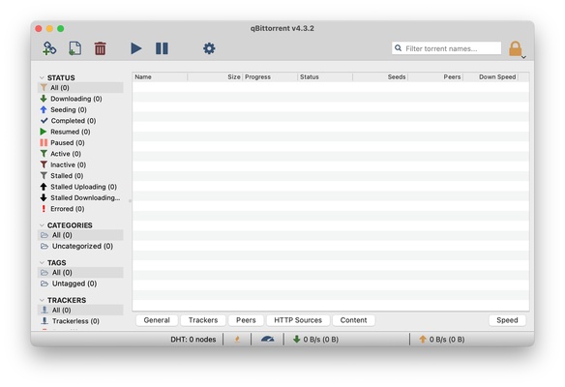Collapse the STATUS section chevron

point(42,77)
